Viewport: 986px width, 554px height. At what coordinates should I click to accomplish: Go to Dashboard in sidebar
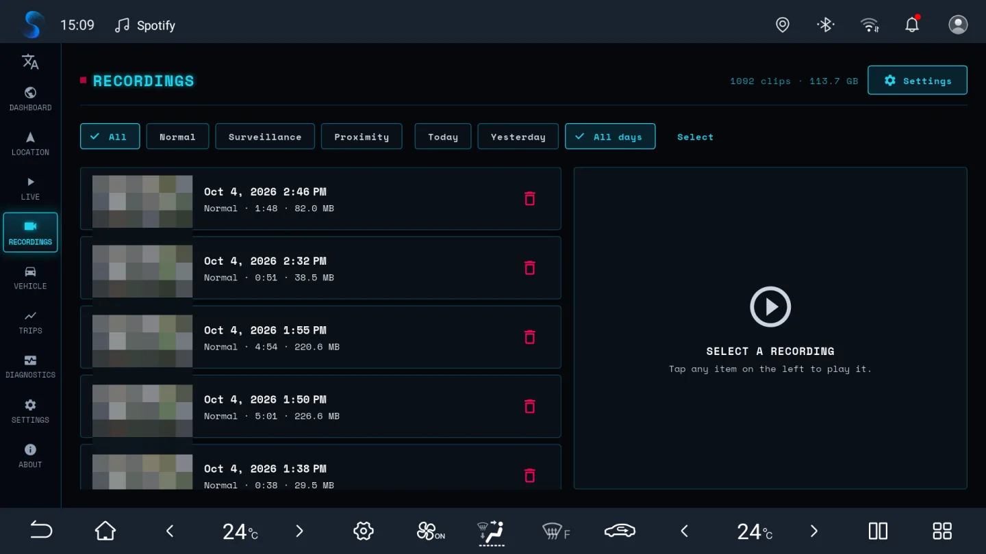pos(30,99)
